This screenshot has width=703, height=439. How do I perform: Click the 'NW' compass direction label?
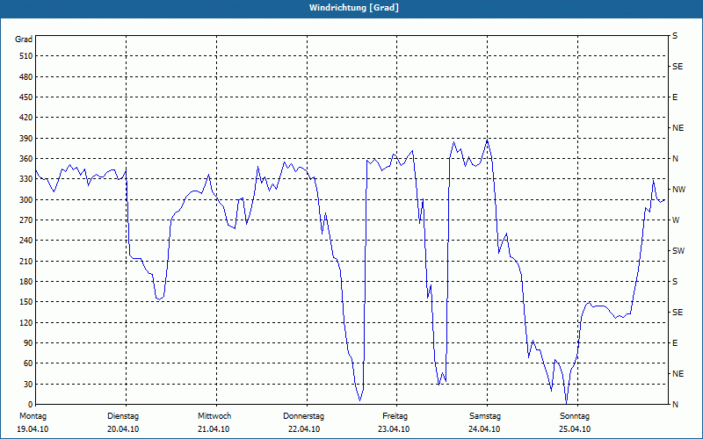[x=678, y=190]
